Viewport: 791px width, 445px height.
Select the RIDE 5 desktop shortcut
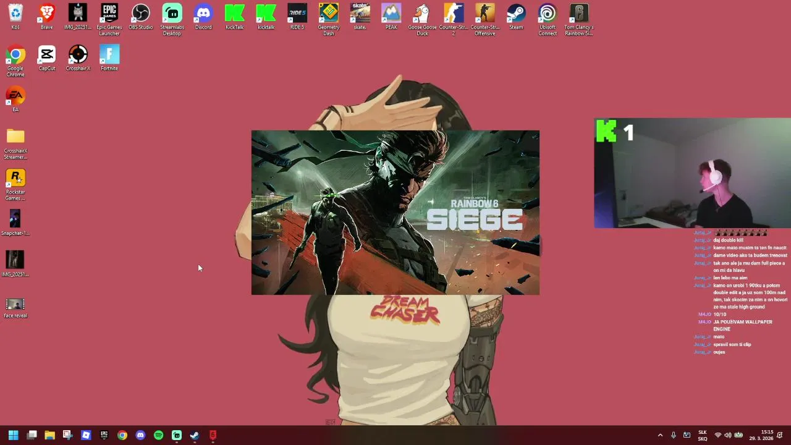[297, 17]
